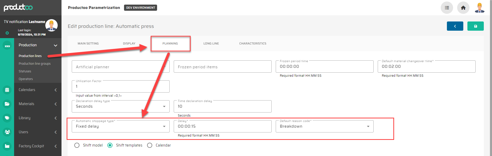
Task: Select the Shift model radio button
Action: click(77, 145)
